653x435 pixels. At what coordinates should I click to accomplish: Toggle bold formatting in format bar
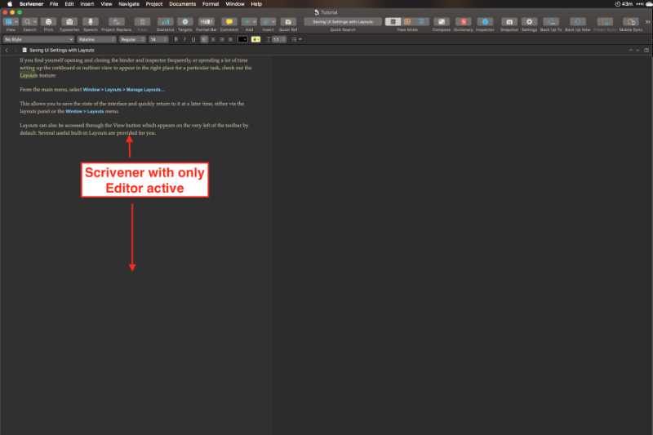click(x=175, y=39)
